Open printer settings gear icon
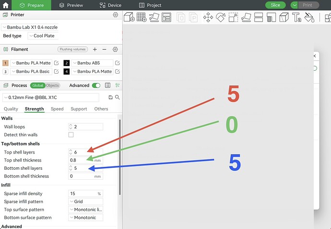The image size is (331, 229). tap(115, 15)
